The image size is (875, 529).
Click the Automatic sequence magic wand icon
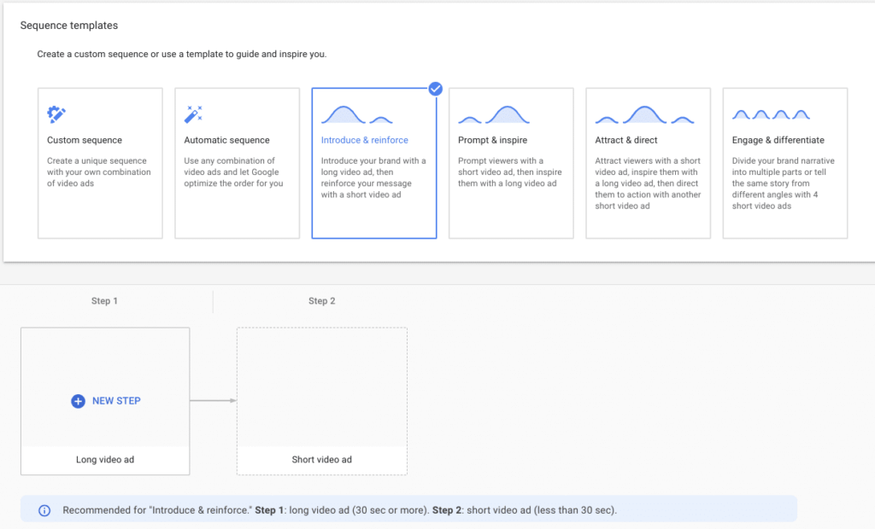(194, 114)
